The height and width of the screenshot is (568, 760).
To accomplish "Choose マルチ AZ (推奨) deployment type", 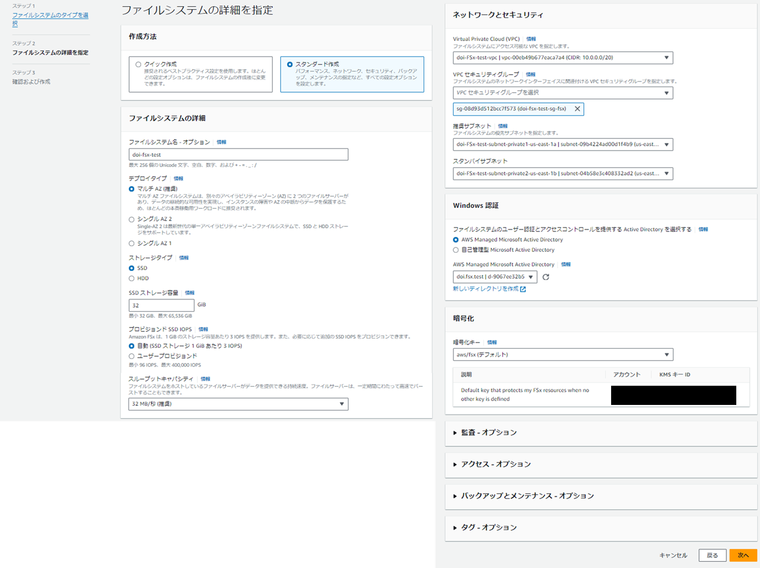I will click(132, 189).
